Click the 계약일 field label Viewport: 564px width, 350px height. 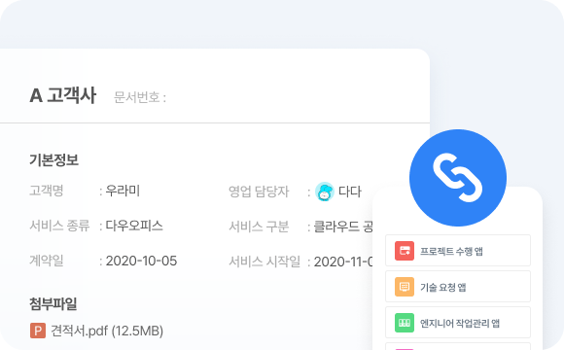click(47, 261)
